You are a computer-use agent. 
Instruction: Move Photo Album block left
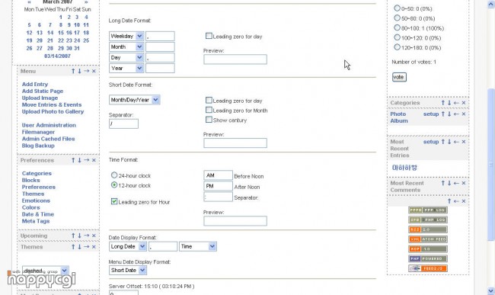tap(456, 114)
